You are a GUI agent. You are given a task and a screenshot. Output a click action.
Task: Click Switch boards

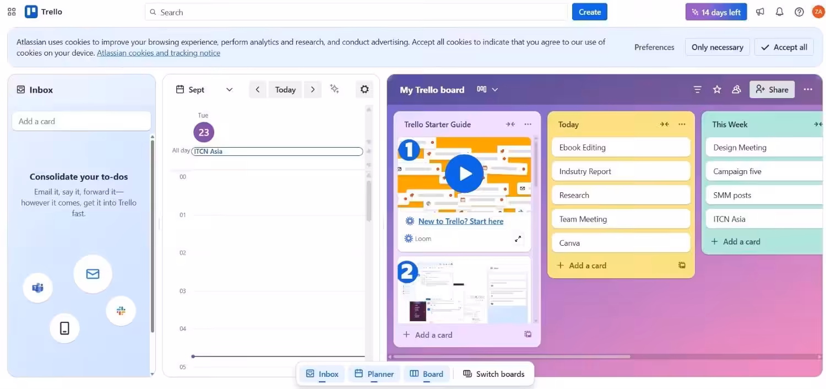pyautogui.click(x=493, y=374)
